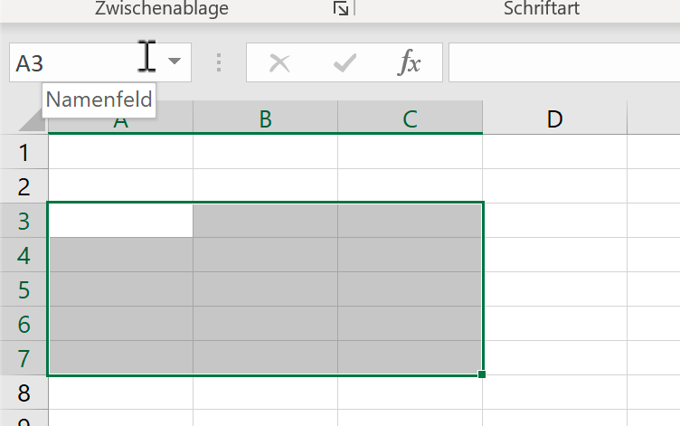Click cell C1 above the selection
680x426 pixels.
click(x=411, y=152)
